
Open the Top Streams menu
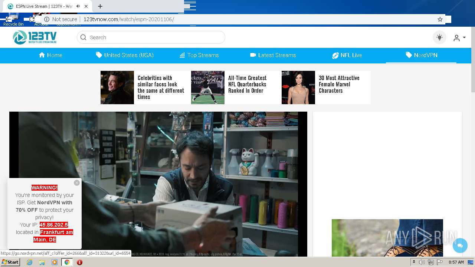click(199, 55)
